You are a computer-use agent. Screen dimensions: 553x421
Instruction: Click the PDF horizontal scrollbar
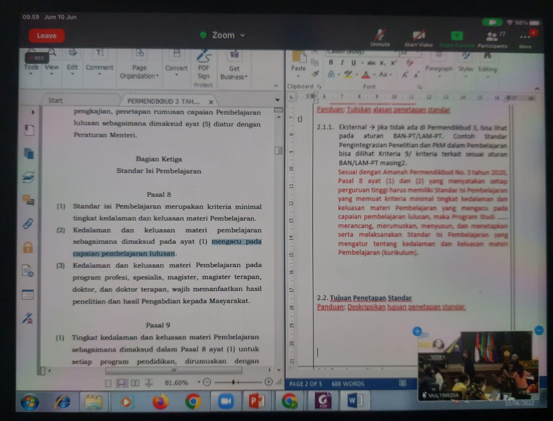174,370
